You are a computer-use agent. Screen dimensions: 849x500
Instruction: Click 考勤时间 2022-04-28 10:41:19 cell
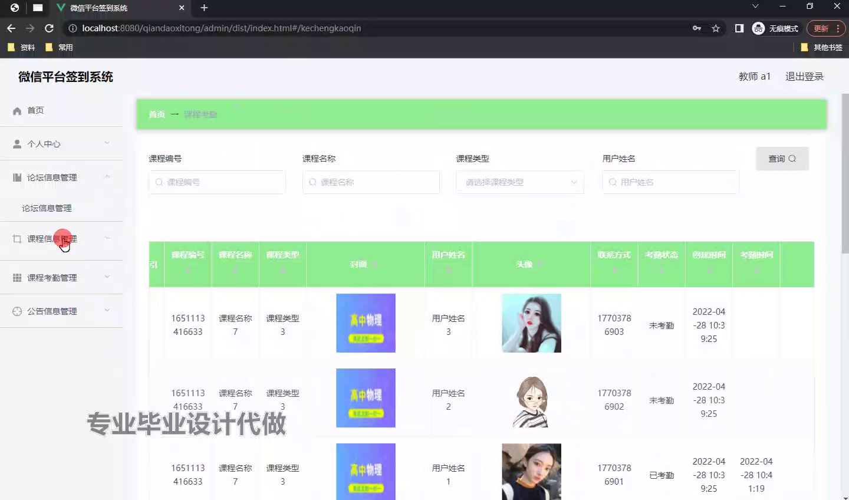point(756,475)
